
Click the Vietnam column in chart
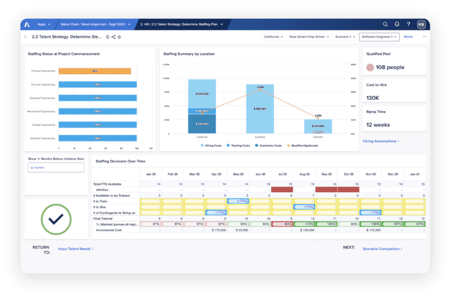tap(318, 126)
